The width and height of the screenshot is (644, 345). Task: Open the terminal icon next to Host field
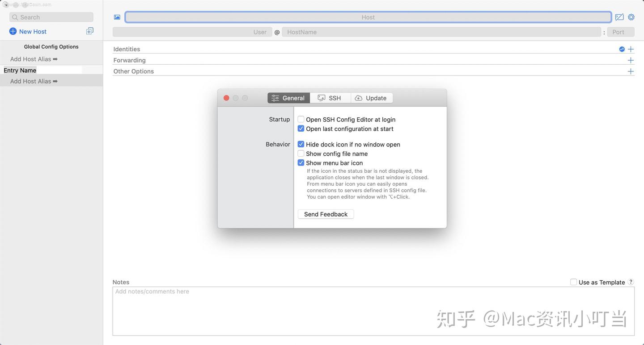click(x=619, y=17)
